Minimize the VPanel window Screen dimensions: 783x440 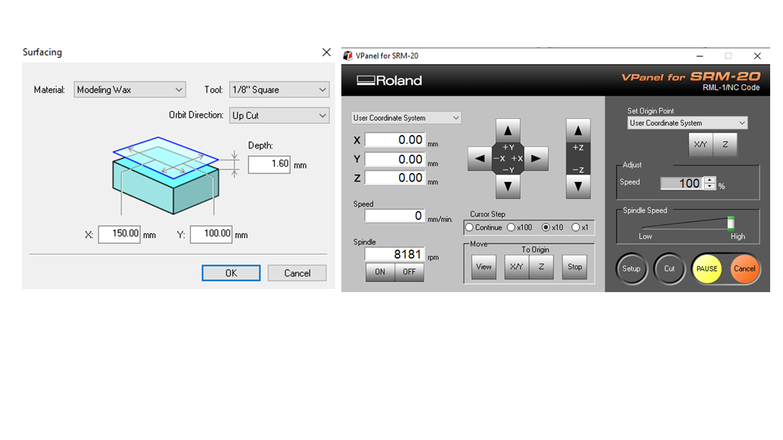click(x=700, y=56)
